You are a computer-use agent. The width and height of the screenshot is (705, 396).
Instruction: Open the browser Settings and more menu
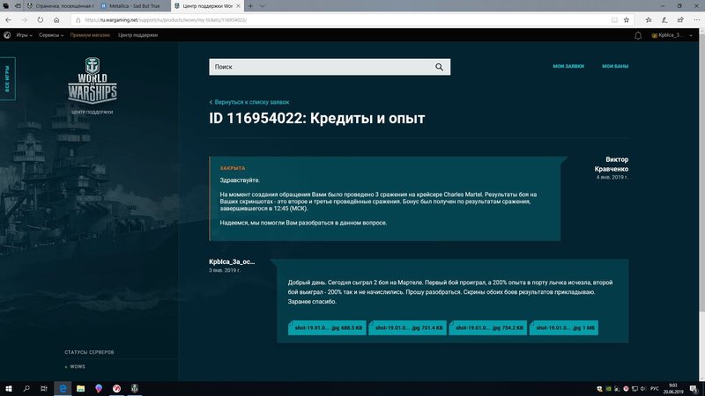[696, 19]
